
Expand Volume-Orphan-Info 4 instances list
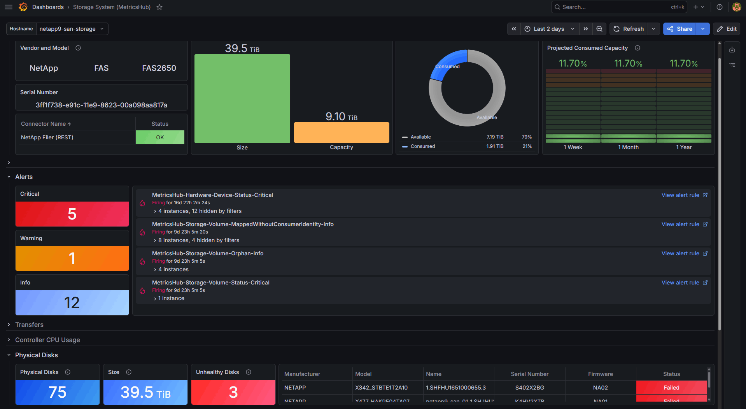pyautogui.click(x=171, y=269)
